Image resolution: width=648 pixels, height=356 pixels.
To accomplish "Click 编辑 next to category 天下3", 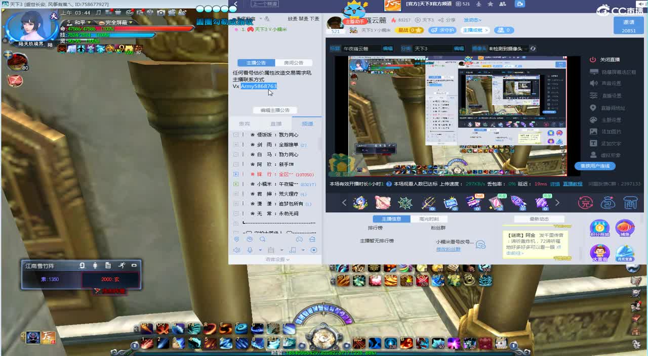I will click(x=459, y=49).
